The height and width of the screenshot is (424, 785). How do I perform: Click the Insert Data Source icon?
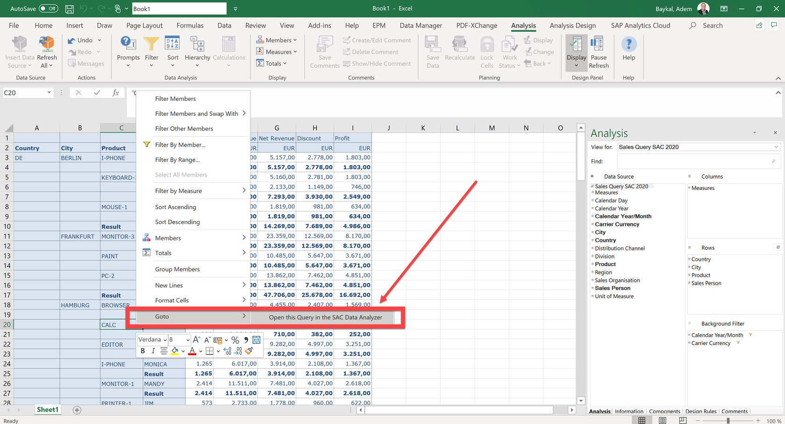click(x=20, y=44)
